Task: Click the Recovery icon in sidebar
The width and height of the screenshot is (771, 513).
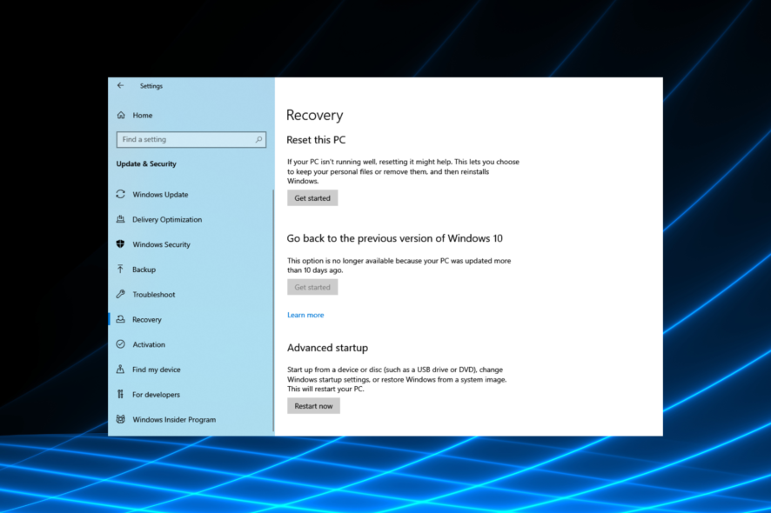Action: click(x=120, y=319)
